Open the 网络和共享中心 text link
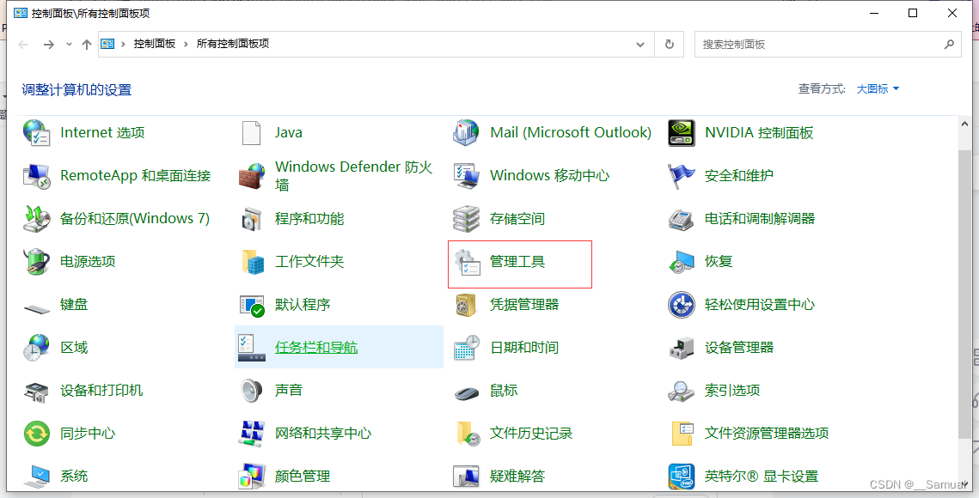Viewport: 979px width, 498px height. point(323,433)
